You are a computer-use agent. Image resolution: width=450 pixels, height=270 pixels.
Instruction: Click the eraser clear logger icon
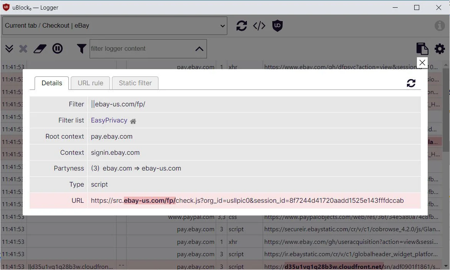click(40, 49)
